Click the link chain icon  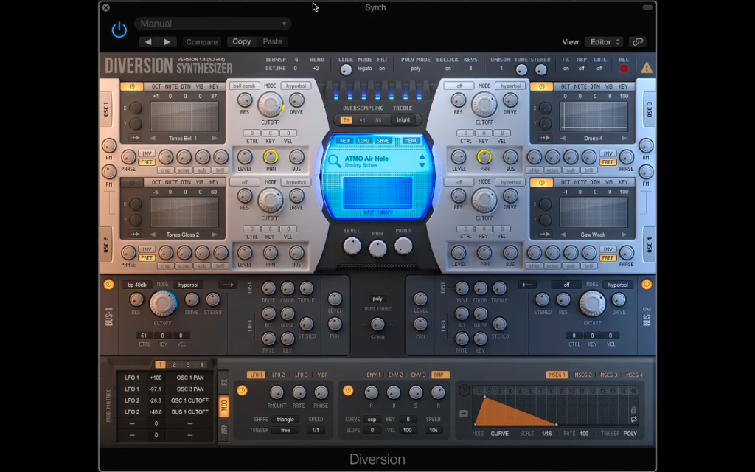[x=638, y=42]
